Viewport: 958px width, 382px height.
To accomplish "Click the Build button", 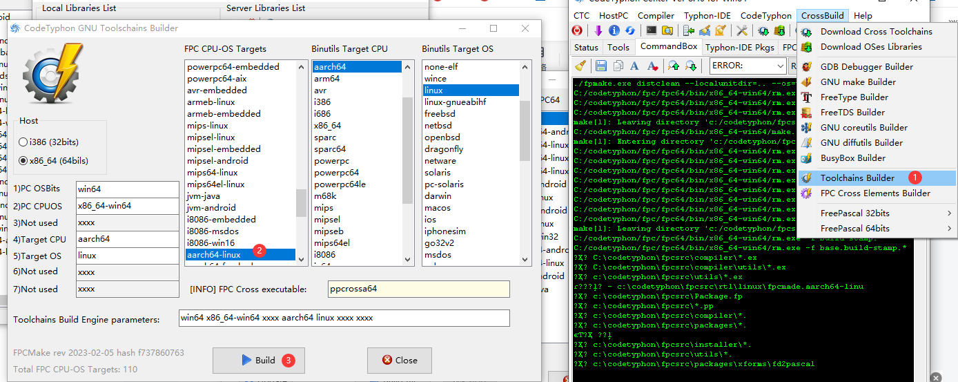I will [259, 360].
